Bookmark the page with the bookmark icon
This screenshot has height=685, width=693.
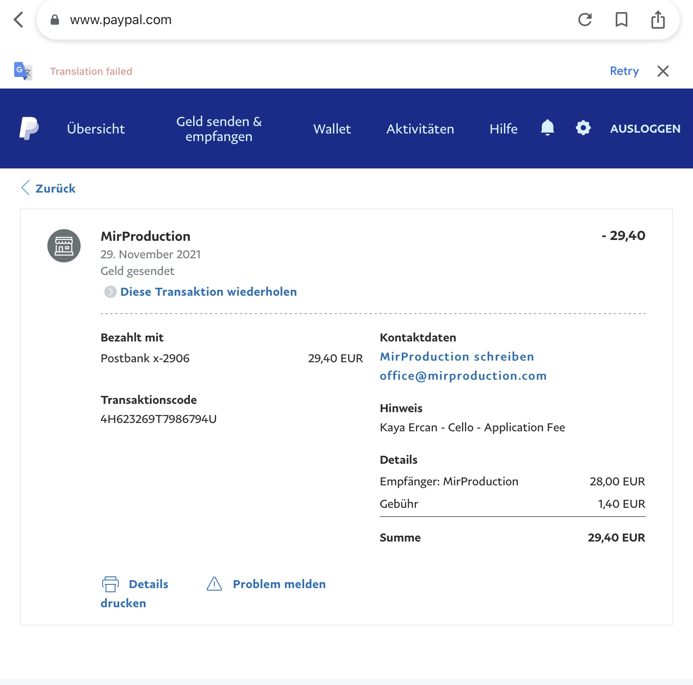(x=621, y=20)
